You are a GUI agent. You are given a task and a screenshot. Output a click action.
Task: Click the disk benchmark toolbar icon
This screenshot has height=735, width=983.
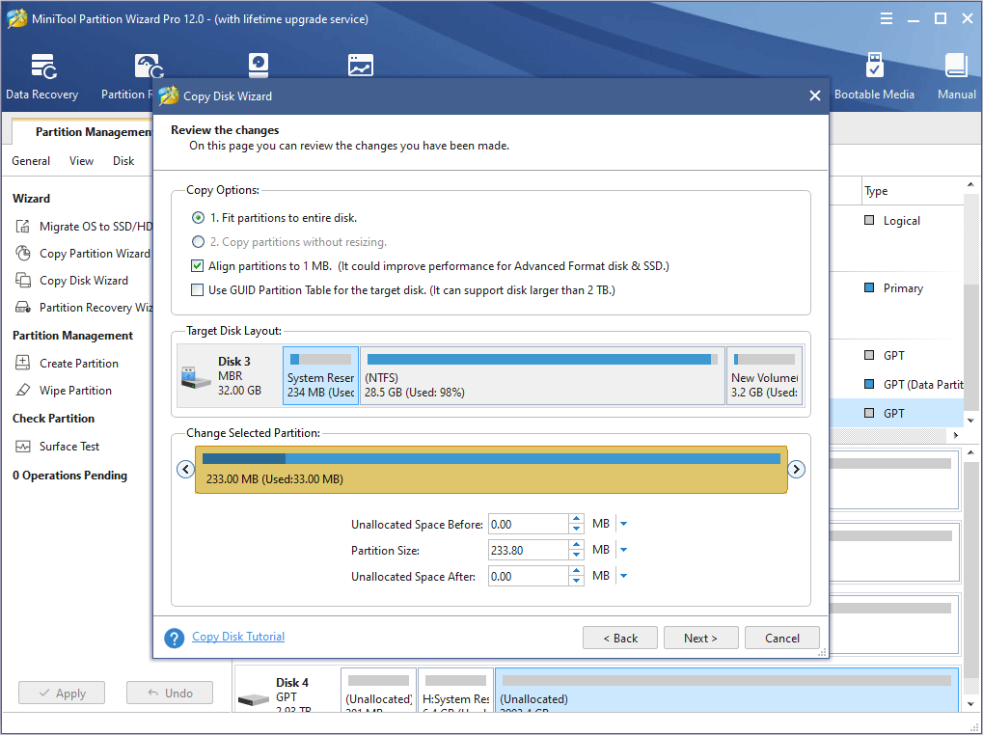259,66
